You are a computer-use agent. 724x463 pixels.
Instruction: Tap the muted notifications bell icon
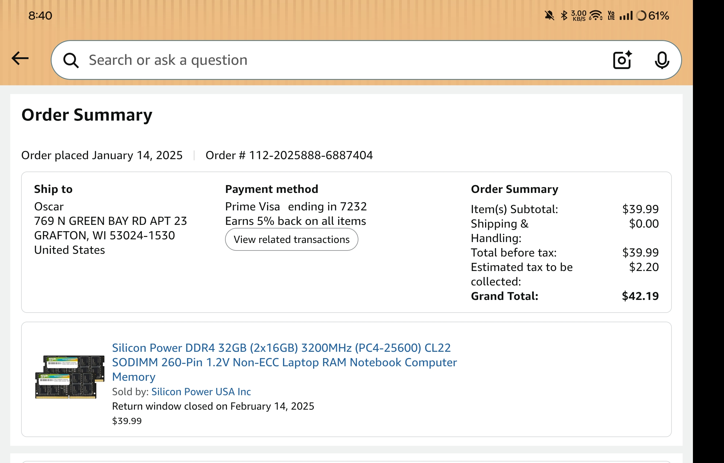pos(549,15)
